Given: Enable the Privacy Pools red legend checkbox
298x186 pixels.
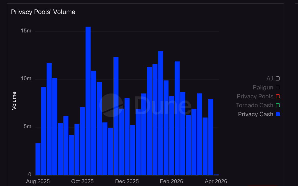Looking at the screenshot, I should click(278, 96).
